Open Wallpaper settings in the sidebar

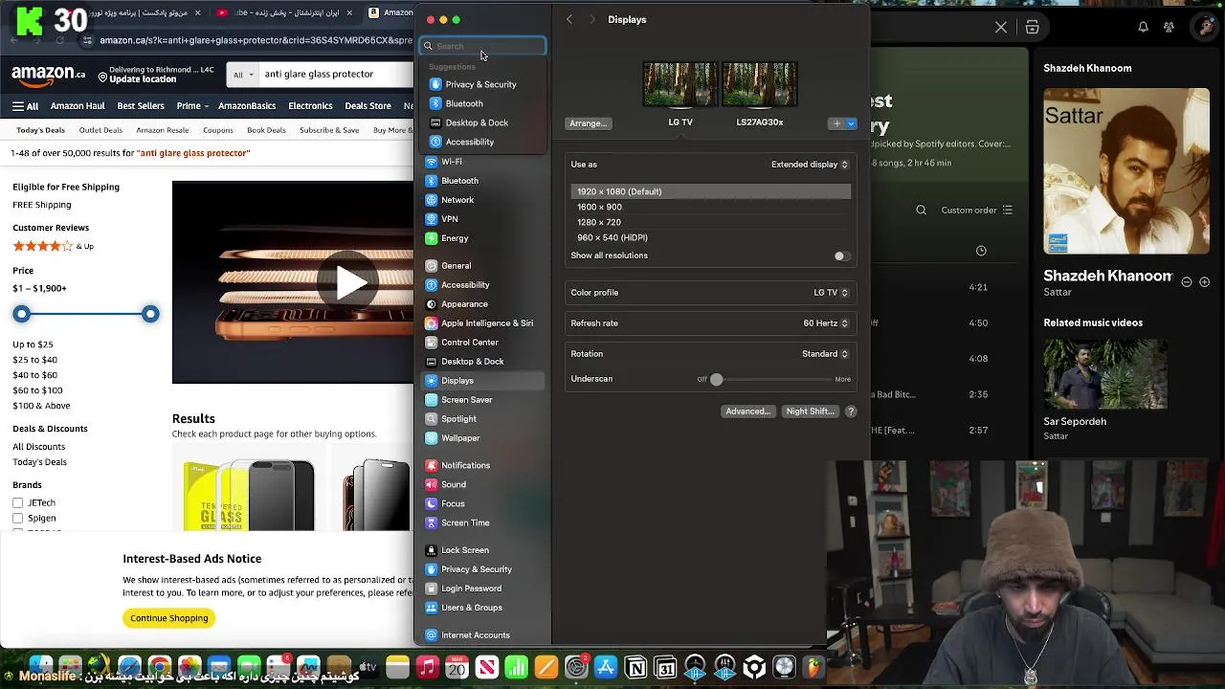[483, 437]
